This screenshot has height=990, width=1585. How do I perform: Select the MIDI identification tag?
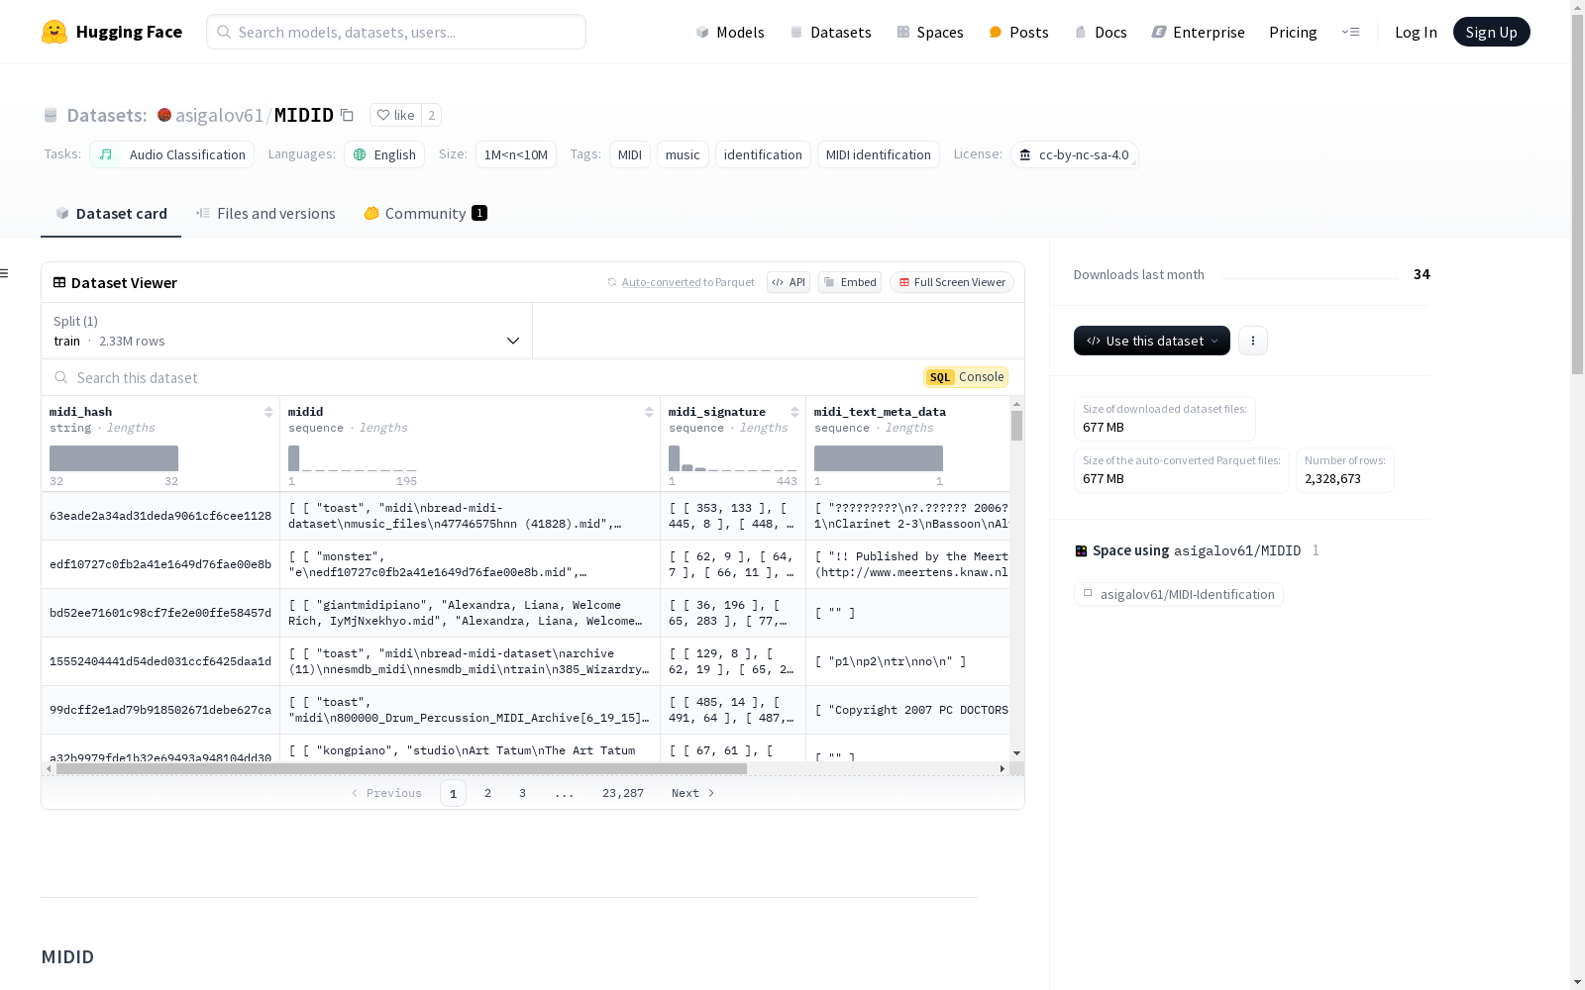click(x=879, y=154)
